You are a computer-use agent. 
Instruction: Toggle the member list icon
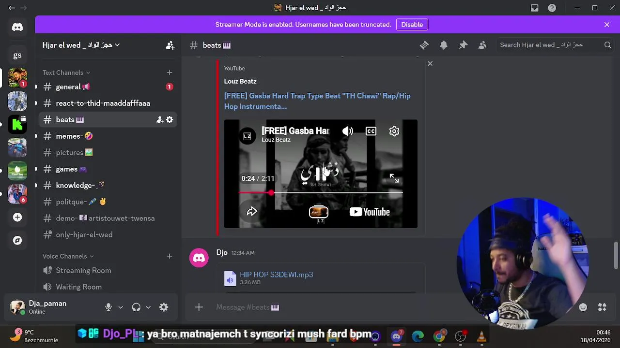(x=482, y=45)
